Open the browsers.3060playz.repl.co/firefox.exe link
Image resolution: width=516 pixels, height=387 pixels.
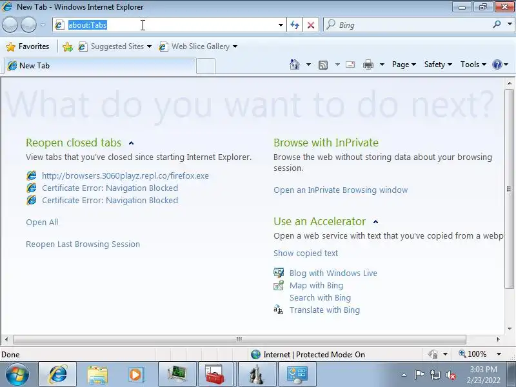125,175
